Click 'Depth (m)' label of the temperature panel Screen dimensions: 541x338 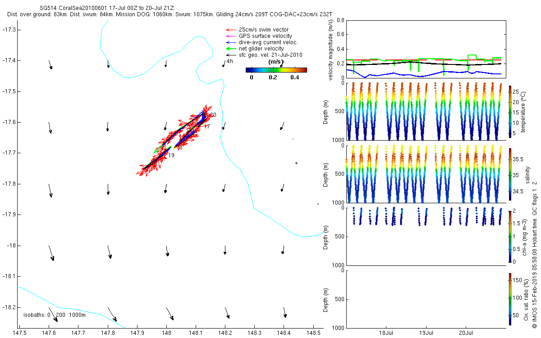click(x=326, y=111)
